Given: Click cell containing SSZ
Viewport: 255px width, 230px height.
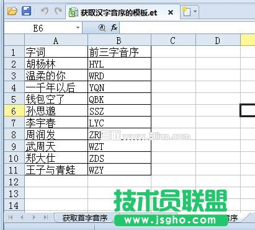Looking at the screenshot, I should click(119, 111).
